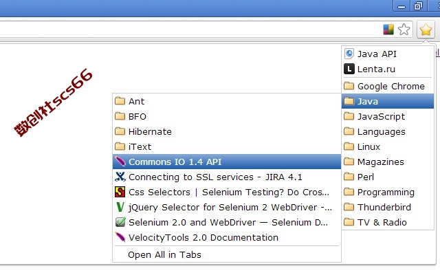Screen dimensions: 440x275
Task: Click the colorful squares extension icon
Action: 388,29
